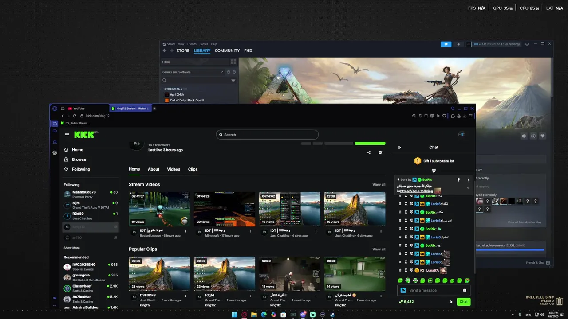The height and width of the screenshot is (319, 568).
Task: Switch to the Videos tab on Kick
Action: [174, 169]
